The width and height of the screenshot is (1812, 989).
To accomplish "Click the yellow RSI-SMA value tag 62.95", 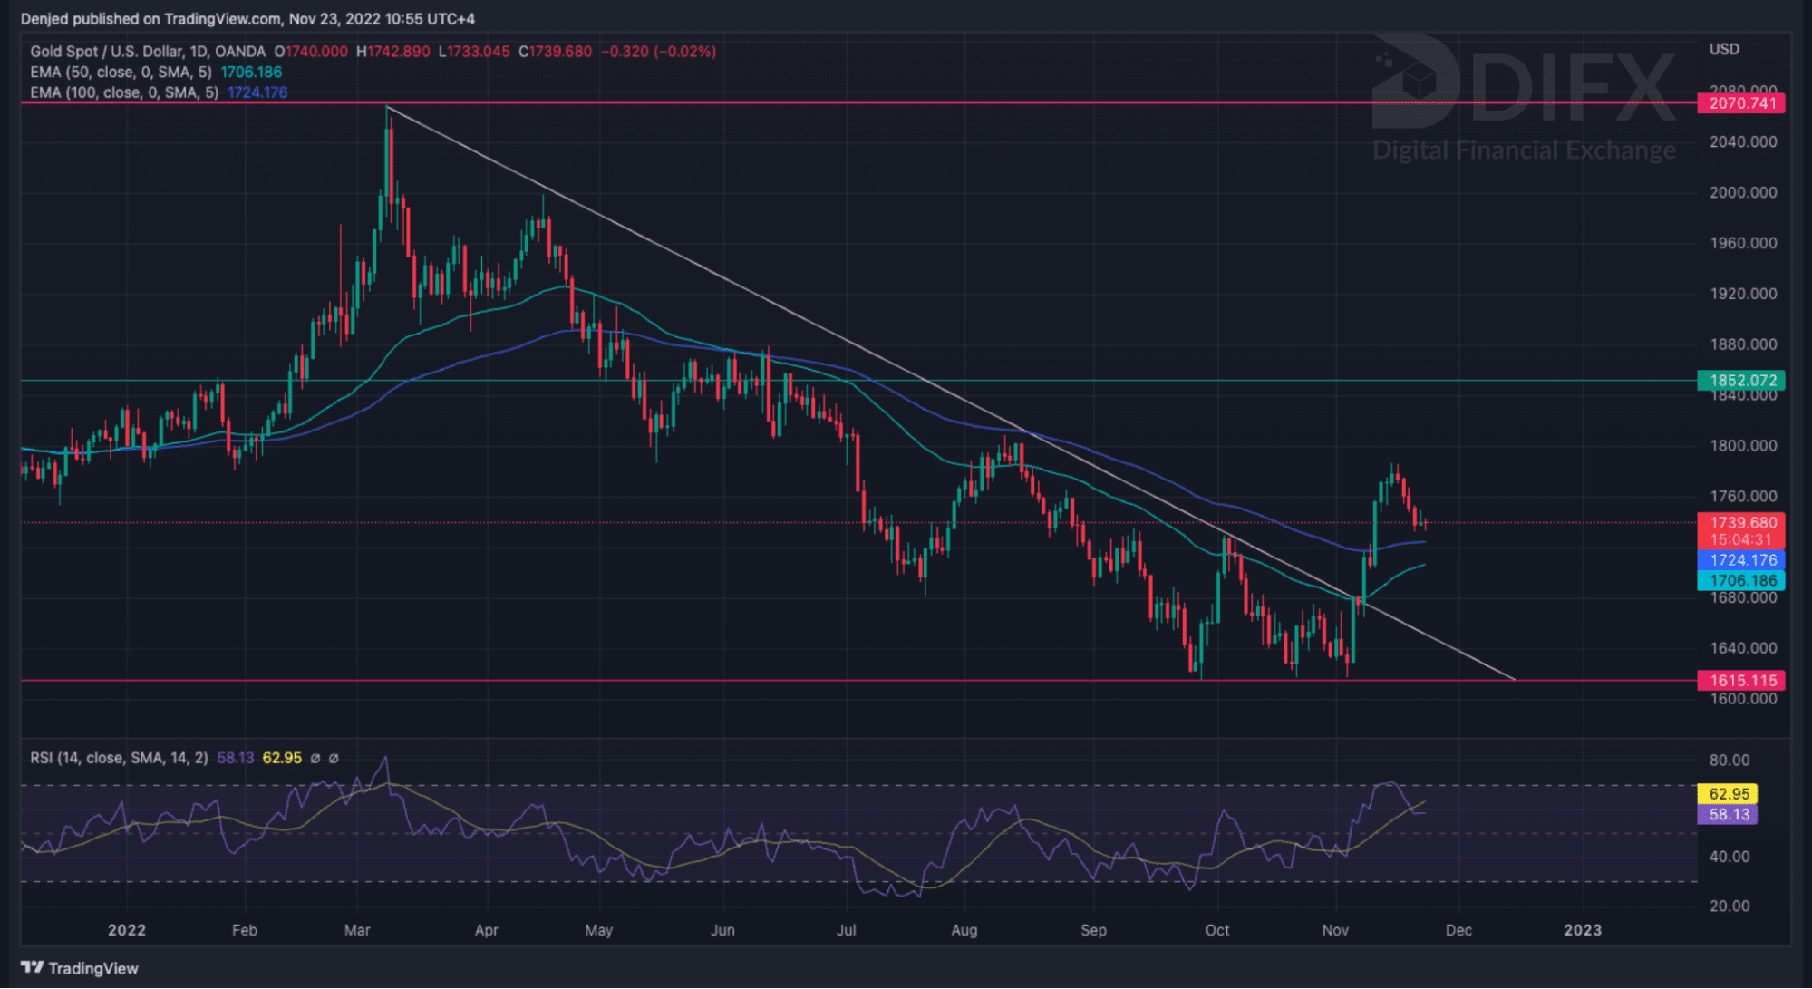I will coord(1728,794).
